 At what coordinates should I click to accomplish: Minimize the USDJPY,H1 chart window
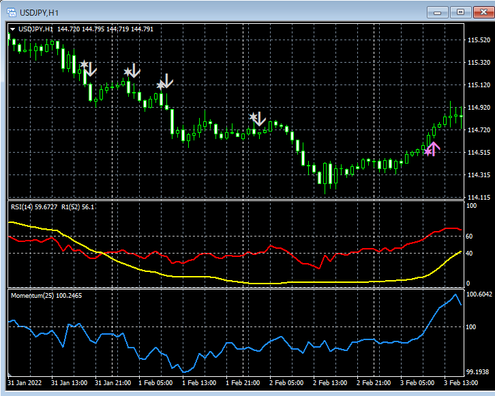pos(438,13)
